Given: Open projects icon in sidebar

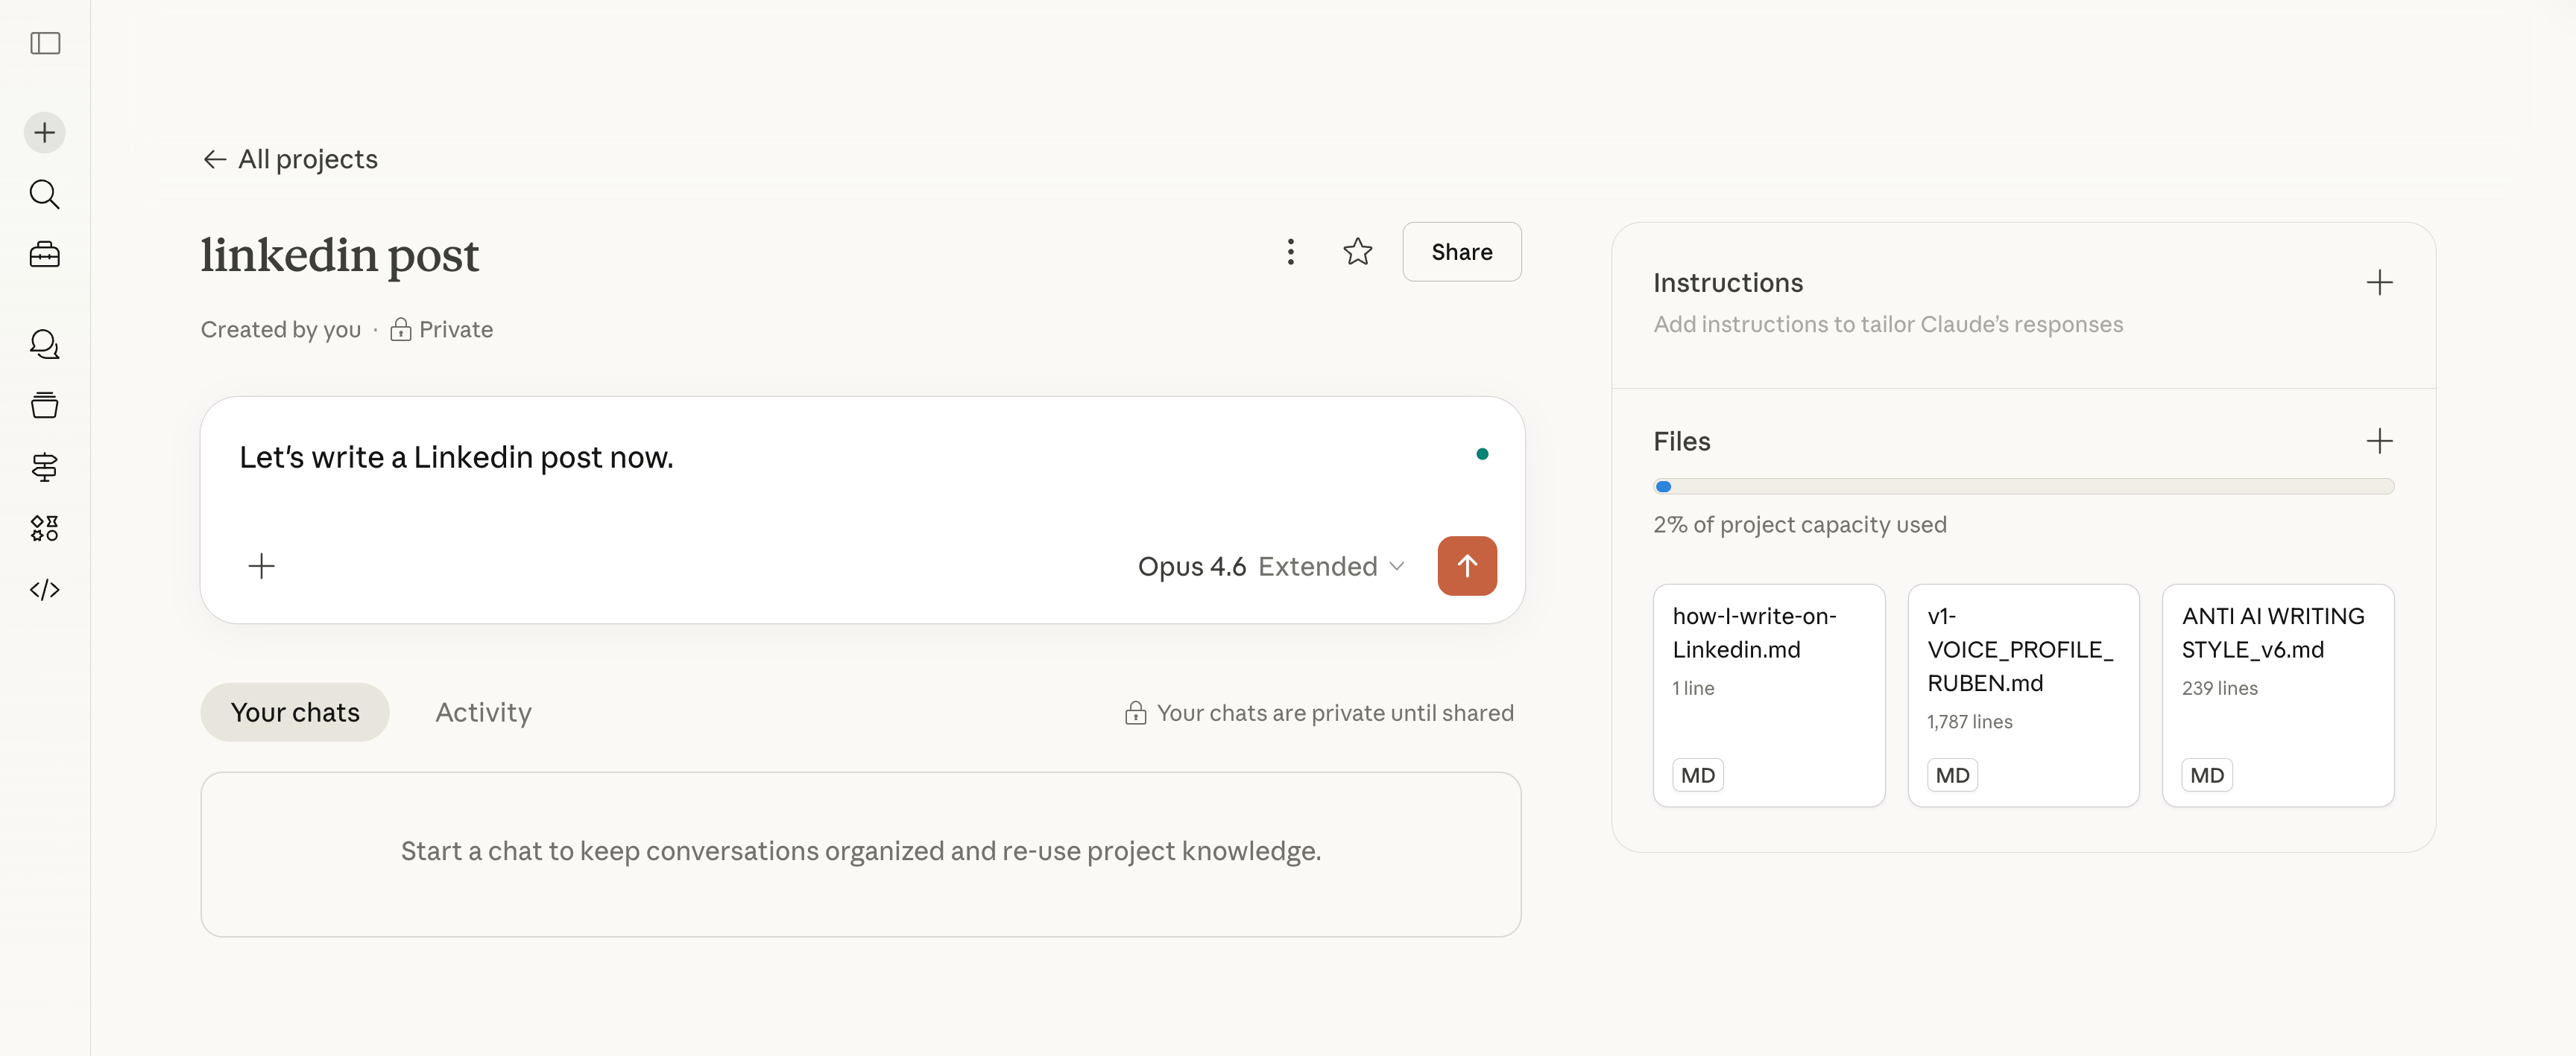Looking at the screenshot, I should [x=45, y=404].
